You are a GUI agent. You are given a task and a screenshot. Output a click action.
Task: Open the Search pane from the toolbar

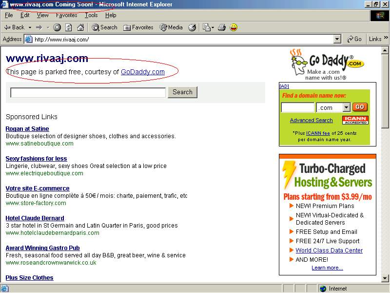pyautogui.click(x=104, y=27)
